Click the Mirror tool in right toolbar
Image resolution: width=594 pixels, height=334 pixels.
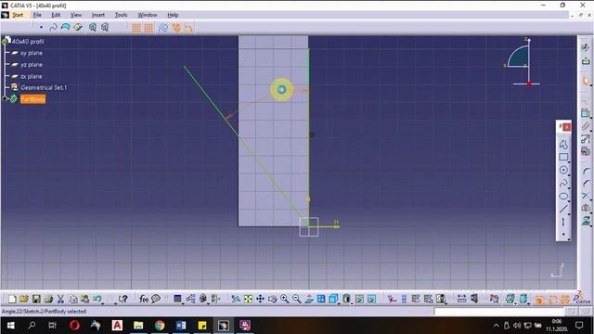tap(586, 208)
